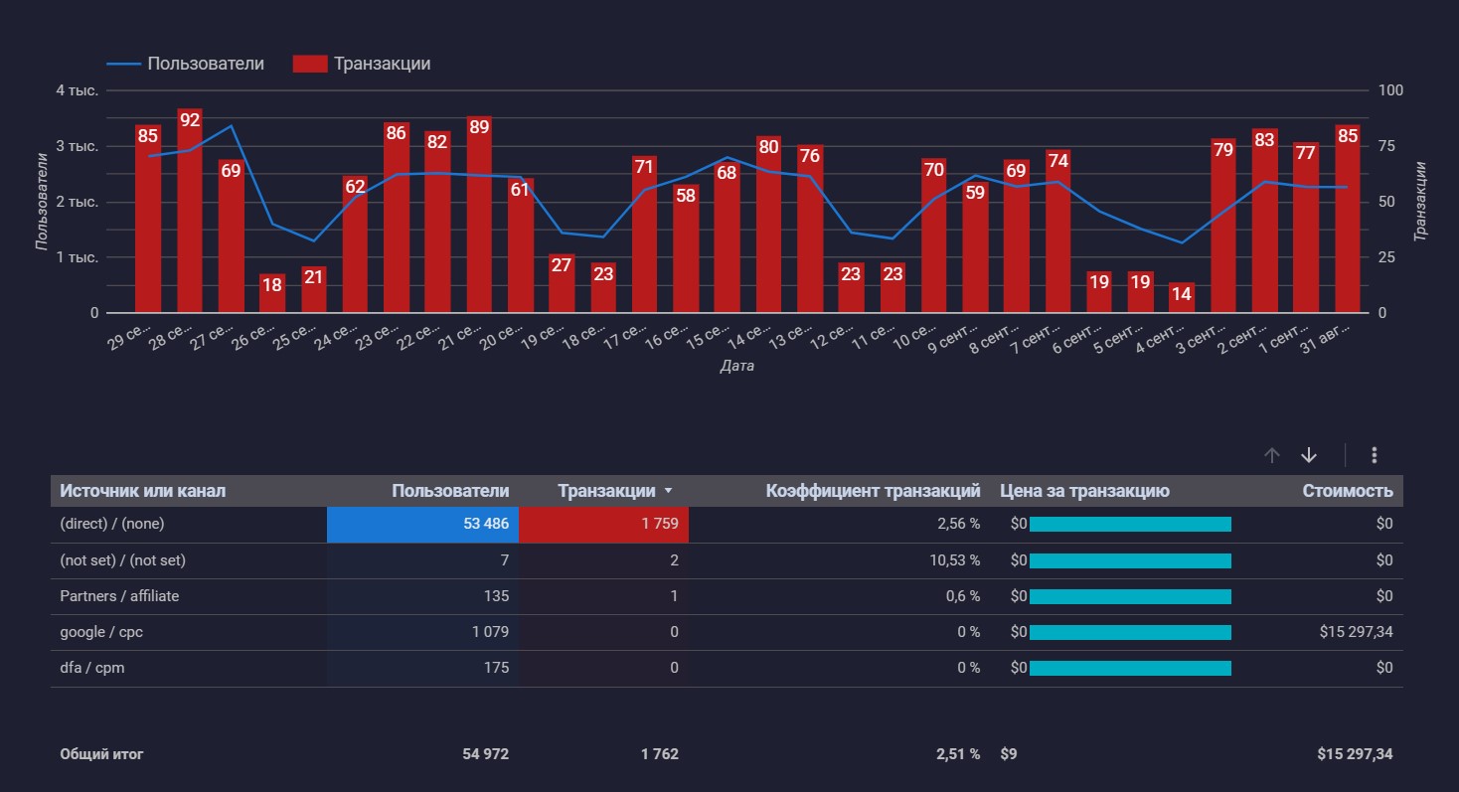Sort the table by Пользователи column header
The image size is (1459, 792).
coord(450,491)
